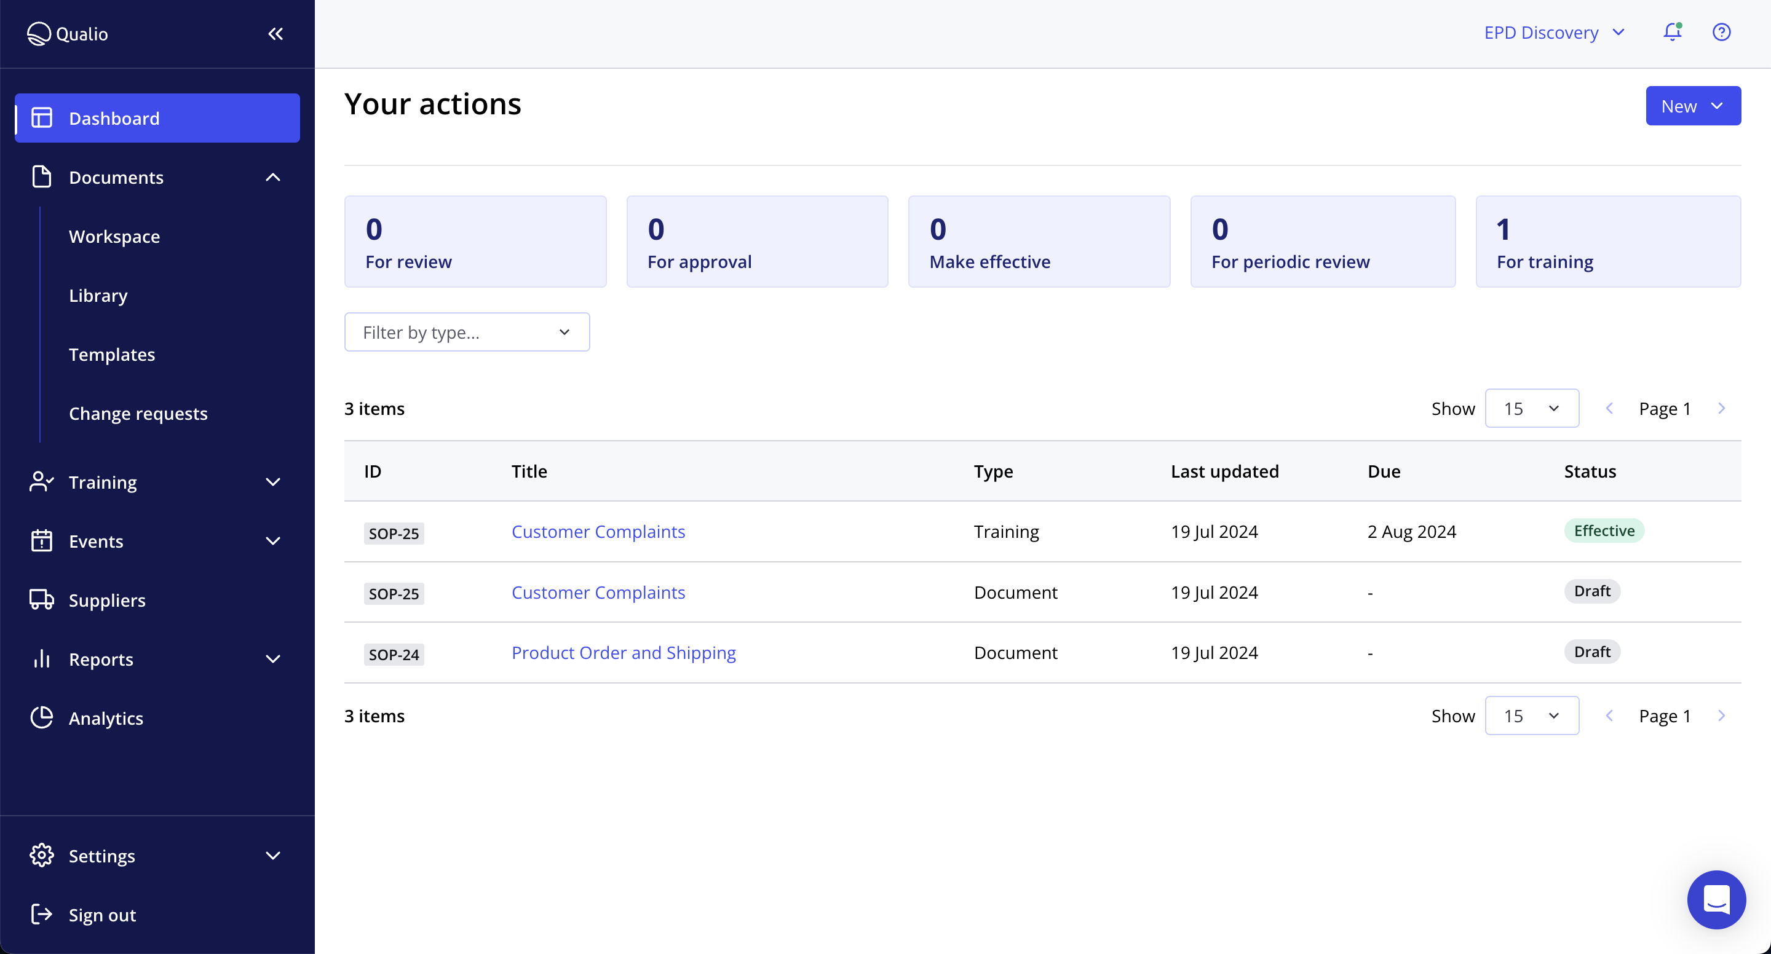Open the EPD Discovery account dropdown
This screenshot has width=1771, height=954.
1554,31
